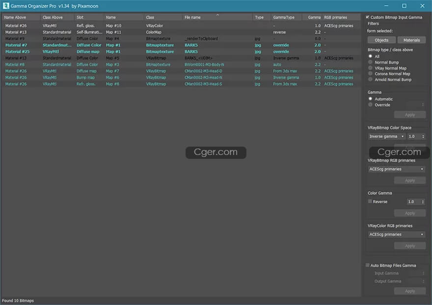Sort by File name sort arrow
The height and width of the screenshot is (305, 432).
click(x=217, y=15)
